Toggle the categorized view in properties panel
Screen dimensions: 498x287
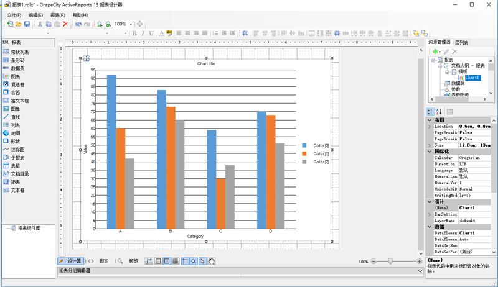click(430, 112)
